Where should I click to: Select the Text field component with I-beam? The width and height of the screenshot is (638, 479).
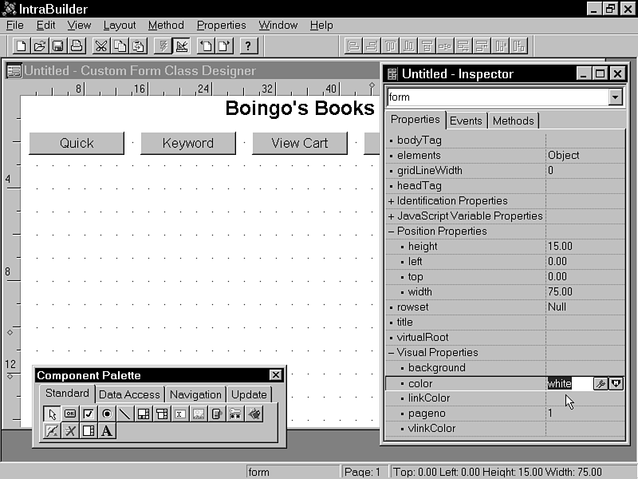[x=180, y=414]
